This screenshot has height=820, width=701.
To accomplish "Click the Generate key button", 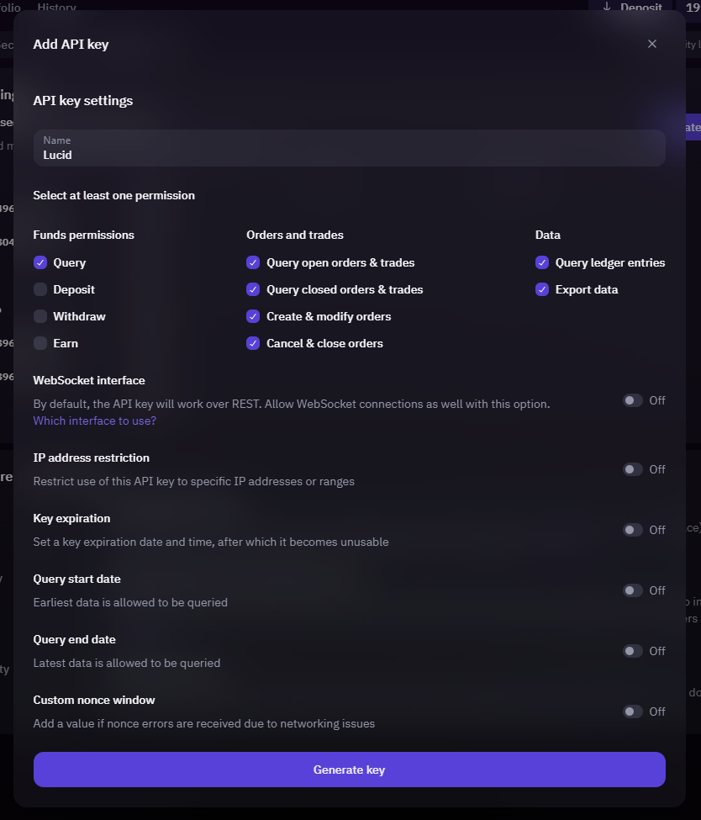I will pyautogui.click(x=349, y=770).
